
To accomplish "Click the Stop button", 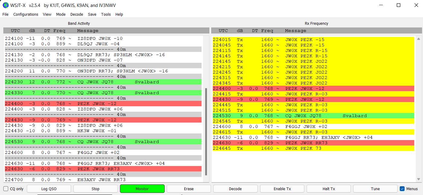I will point(95,189).
